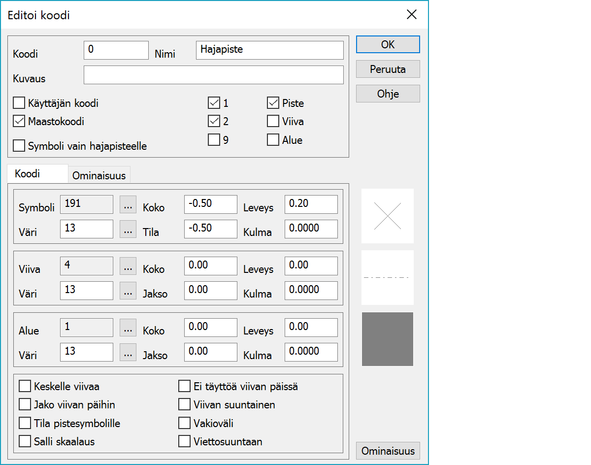Browse line types next to Viiva field

click(128, 266)
